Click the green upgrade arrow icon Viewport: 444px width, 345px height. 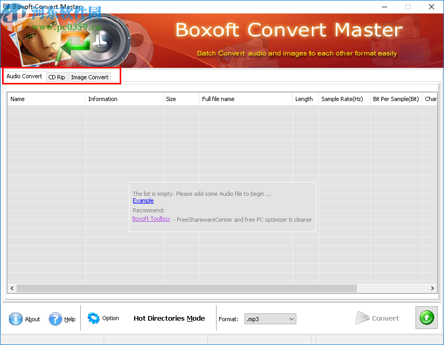(x=426, y=317)
